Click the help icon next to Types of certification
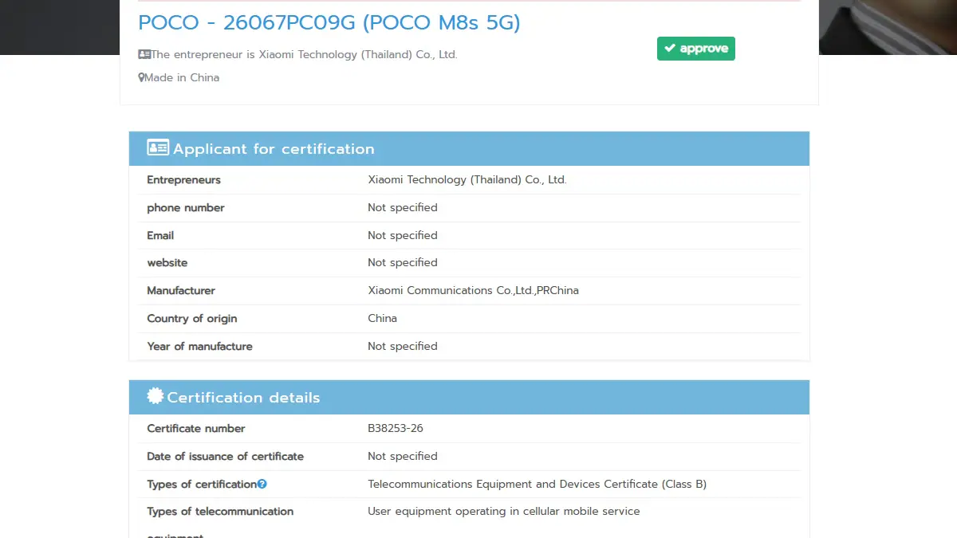957x538 pixels. pyautogui.click(x=262, y=484)
